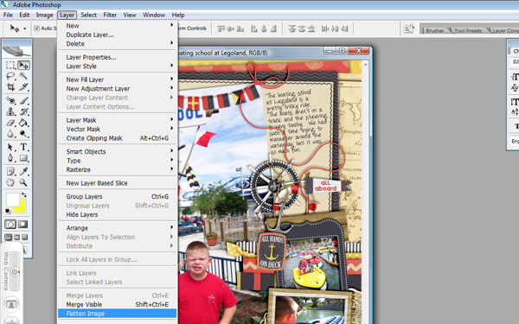Expand the Layer Mask submenu
519x324 pixels.
[x=117, y=120]
